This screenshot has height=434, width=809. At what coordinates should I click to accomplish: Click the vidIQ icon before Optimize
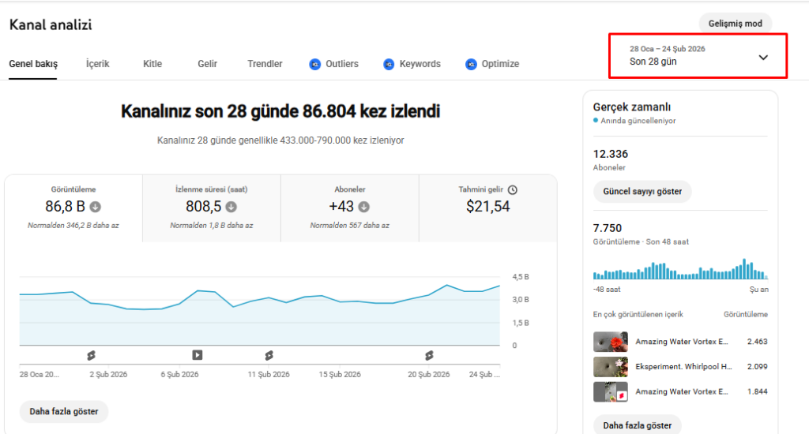point(471,64)
